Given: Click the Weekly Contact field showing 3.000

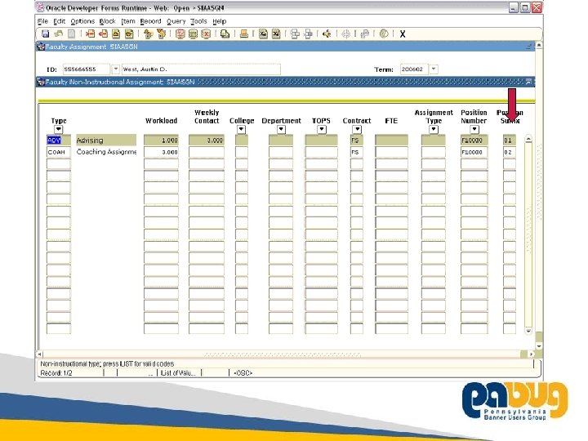Looking at the screenshot, I should pyautogui.click(x=207, y=140).
